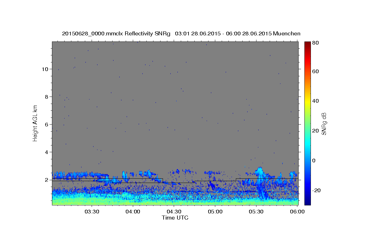Click the 05:00 time tick label

215,212
